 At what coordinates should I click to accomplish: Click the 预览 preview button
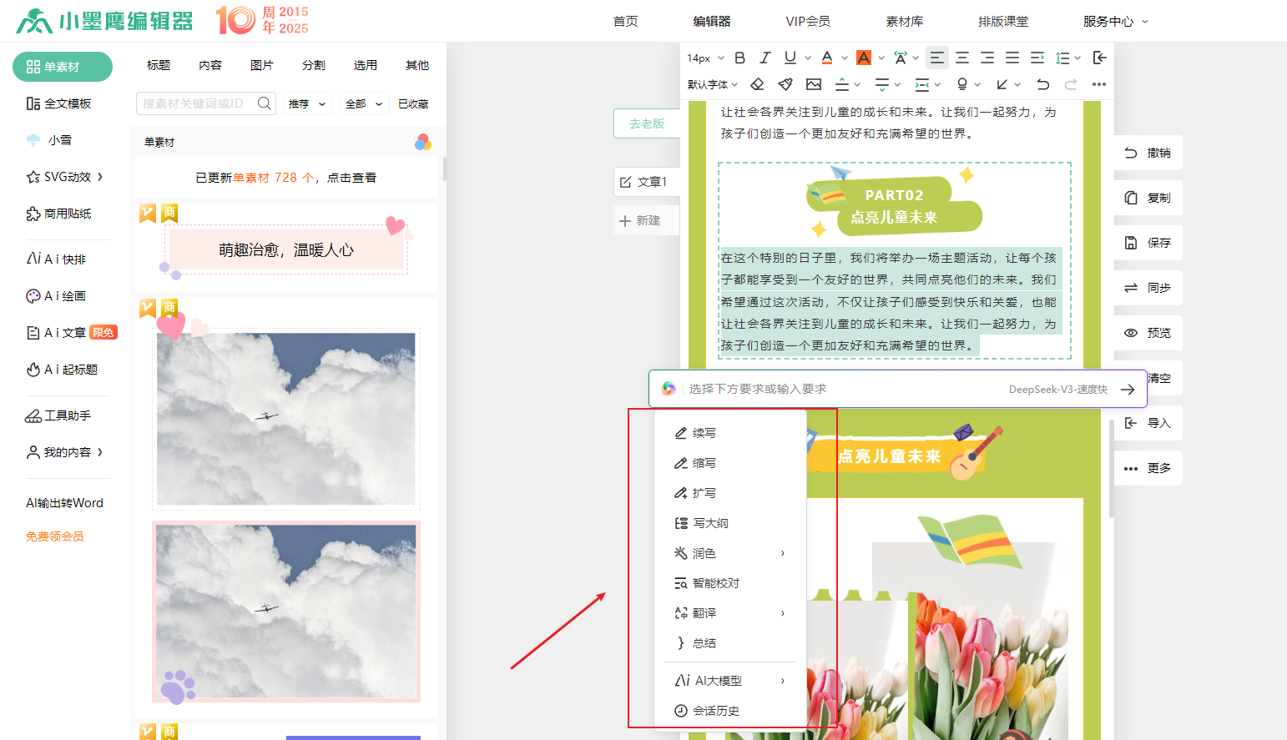[x=1148, y=333]
